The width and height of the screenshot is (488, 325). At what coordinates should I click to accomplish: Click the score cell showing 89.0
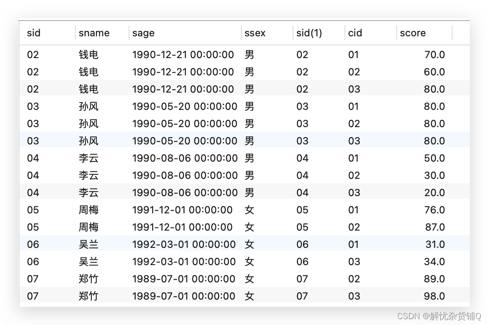pyautogui.click(x=434, y=279)
